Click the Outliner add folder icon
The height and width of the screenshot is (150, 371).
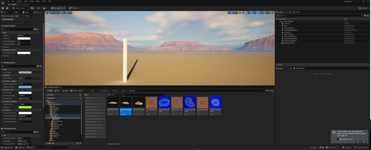tap(365, 16)
